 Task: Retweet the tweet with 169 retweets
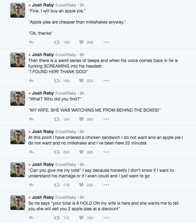pyautogui.click(x=57, y=42)
